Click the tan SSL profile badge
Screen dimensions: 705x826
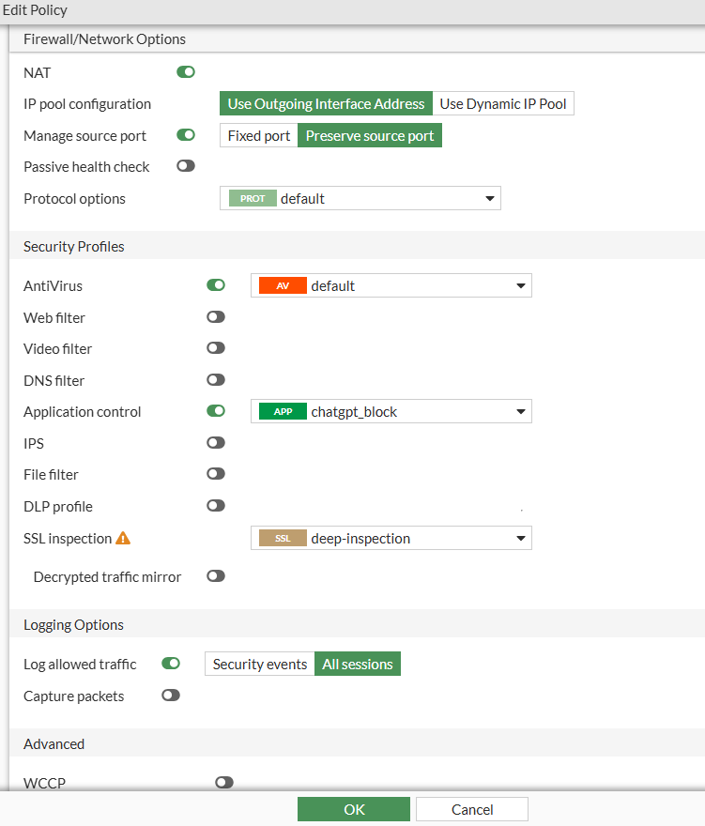(x=283, y=539)
